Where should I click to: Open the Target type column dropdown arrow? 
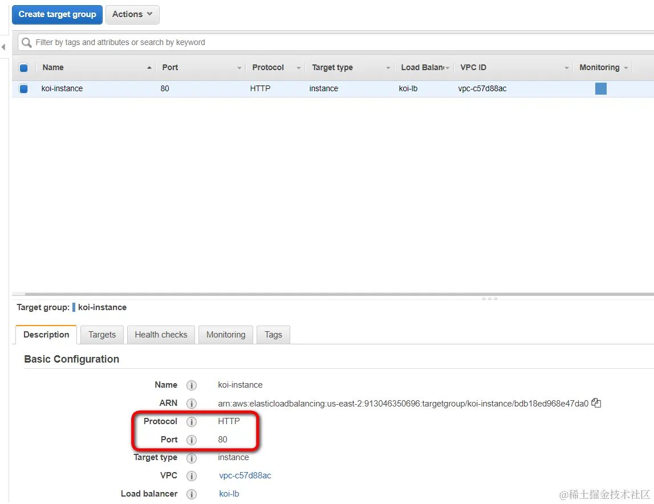coord(388,68)
